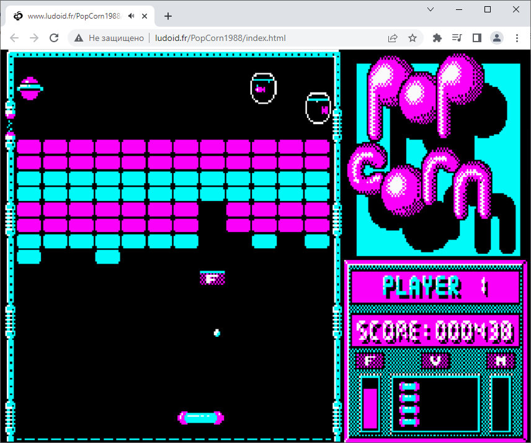
Task: Click the M bonus indicator in panel
Action: (x=501, y=360)
